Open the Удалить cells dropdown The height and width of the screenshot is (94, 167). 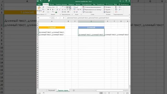(x=108, y=10)
